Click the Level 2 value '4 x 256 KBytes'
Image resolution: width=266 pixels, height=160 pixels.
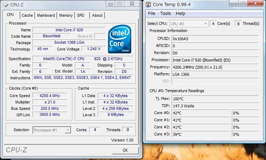[x=116, y=108]
